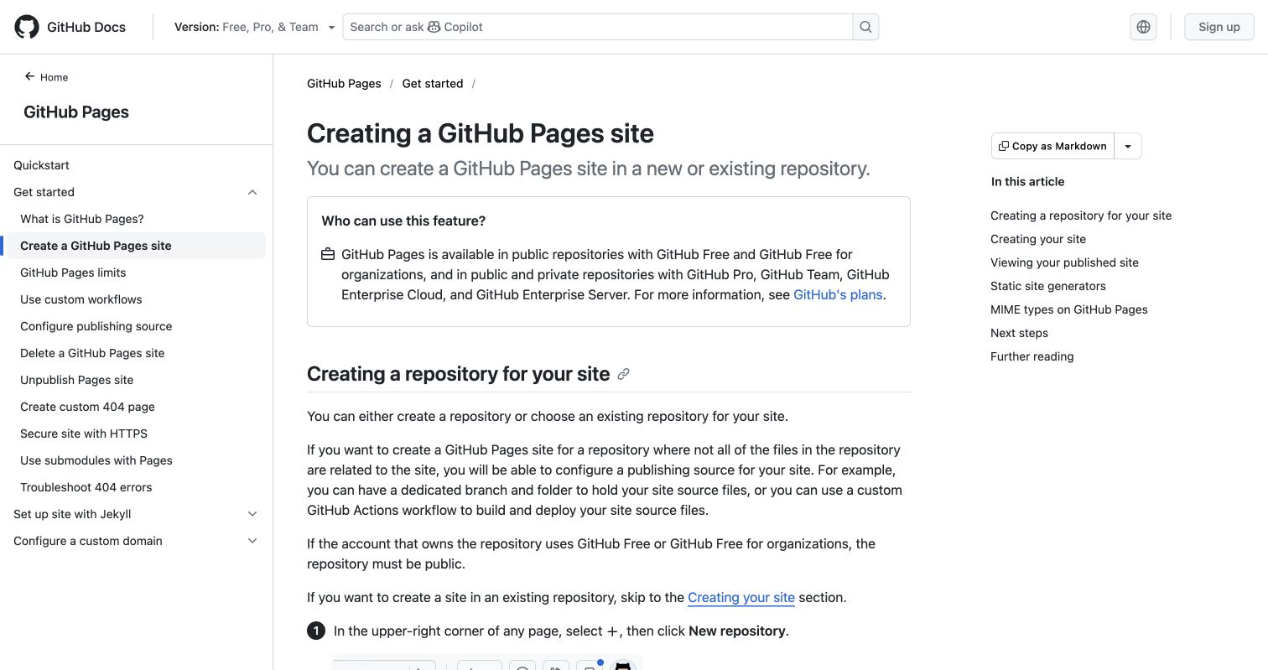The width and height of the screenshot is (1268, 670).
Task: Open the Version selector dropdown
Action: point(255,27)
